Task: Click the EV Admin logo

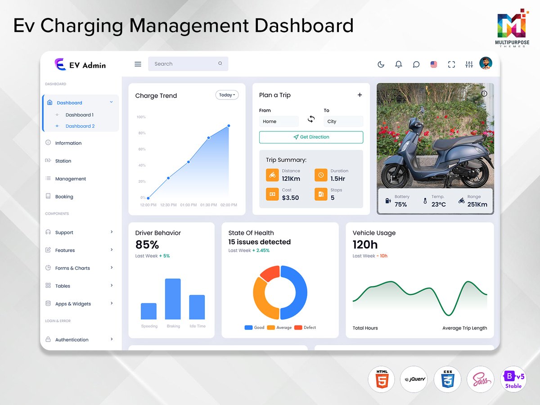Action: 80,65
